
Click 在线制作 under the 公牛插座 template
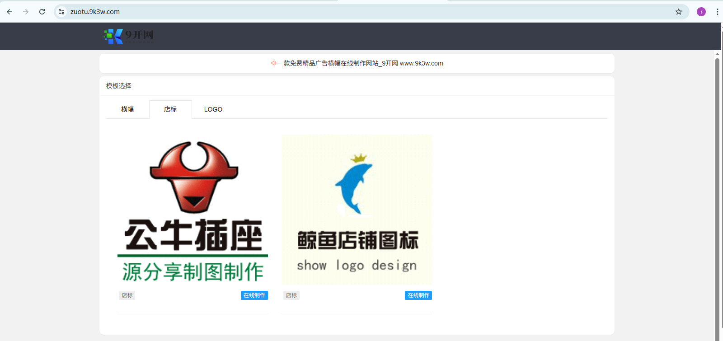point(254,295)
